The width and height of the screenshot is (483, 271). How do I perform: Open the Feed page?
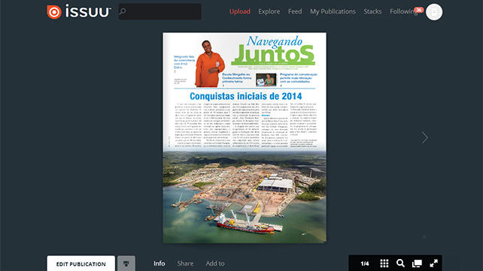pyautogui.click(x=295, y=12)
